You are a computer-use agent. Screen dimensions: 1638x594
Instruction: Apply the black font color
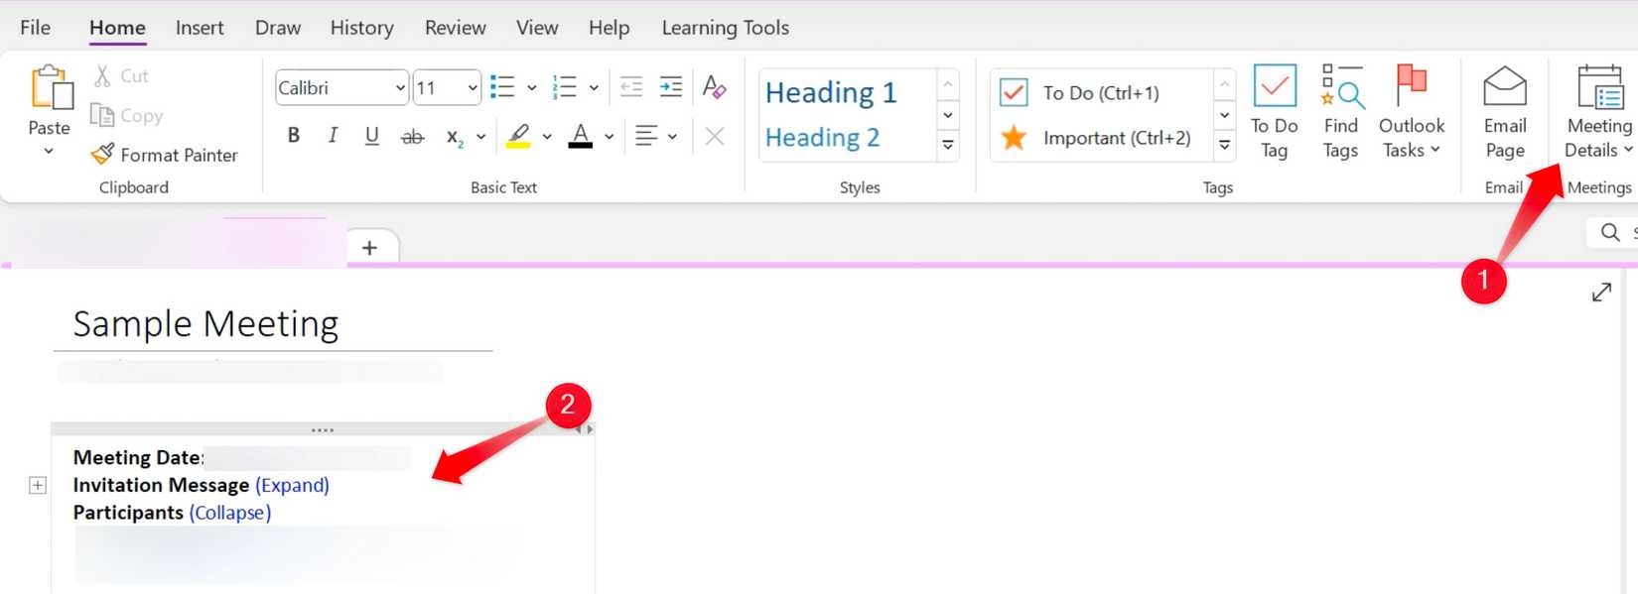581,136
